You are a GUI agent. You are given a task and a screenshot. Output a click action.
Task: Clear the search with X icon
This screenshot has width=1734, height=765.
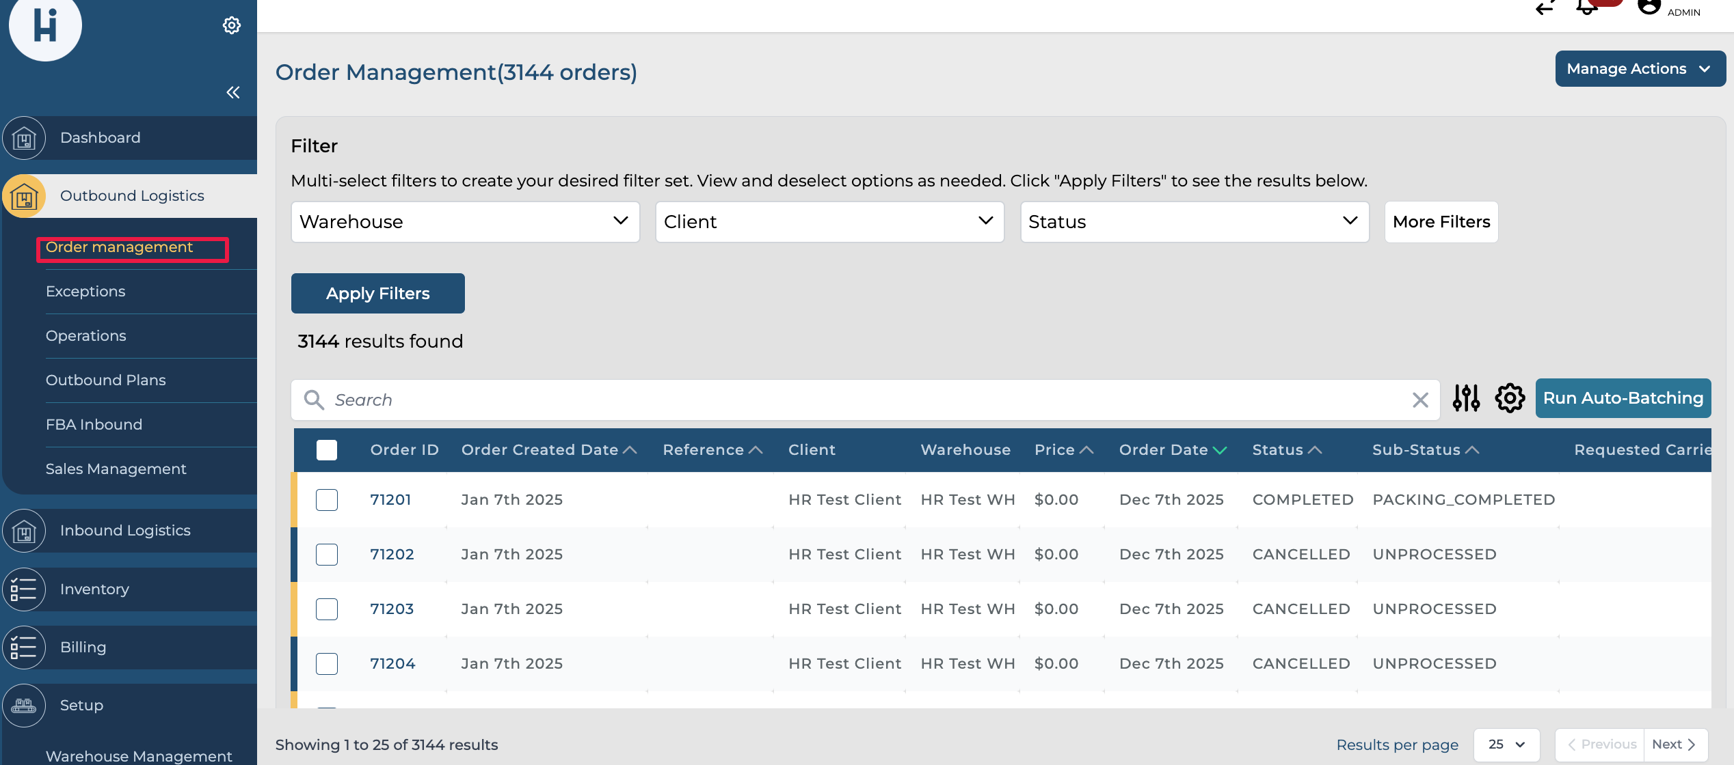[1420, 400]
